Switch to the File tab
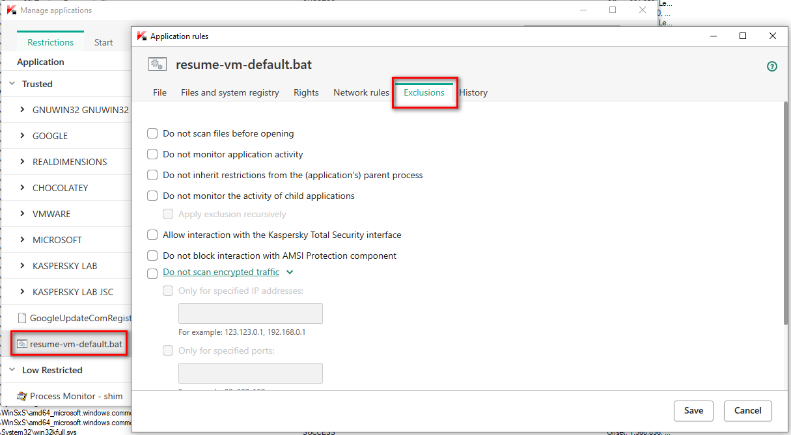This screenshot has width=791, height=435. tap(160, 92)
